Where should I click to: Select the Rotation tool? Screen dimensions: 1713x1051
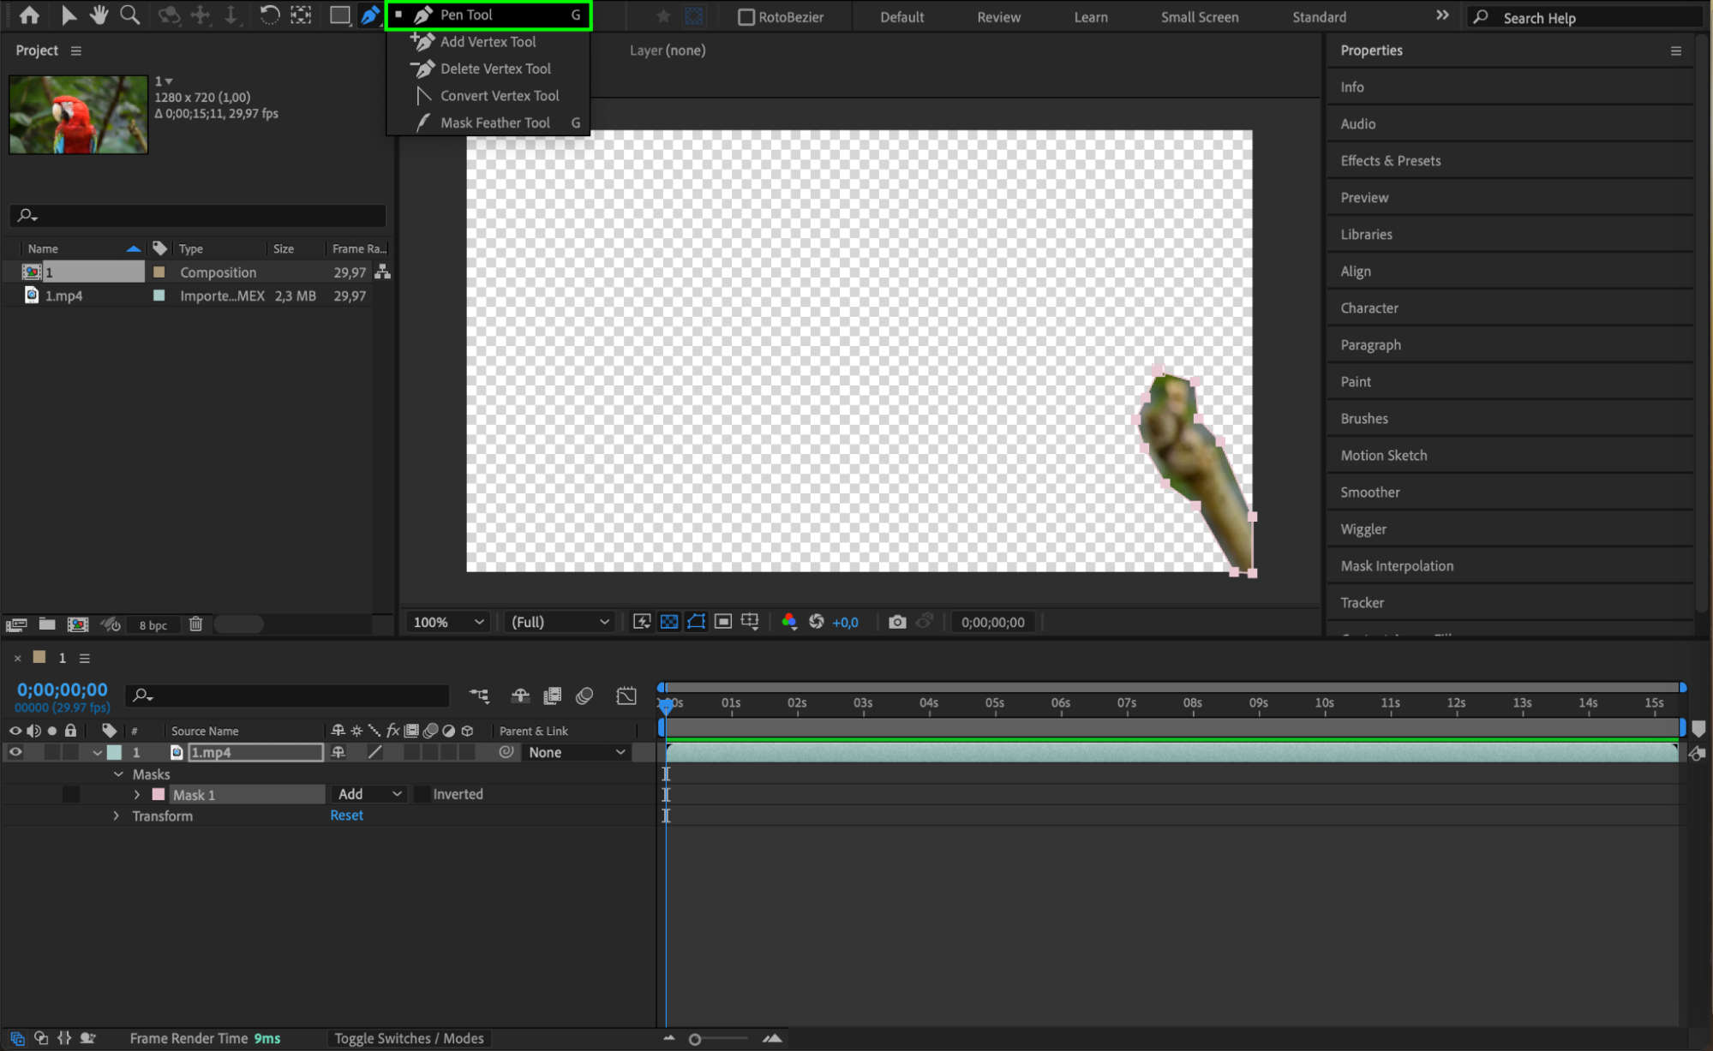pos(269,15)
